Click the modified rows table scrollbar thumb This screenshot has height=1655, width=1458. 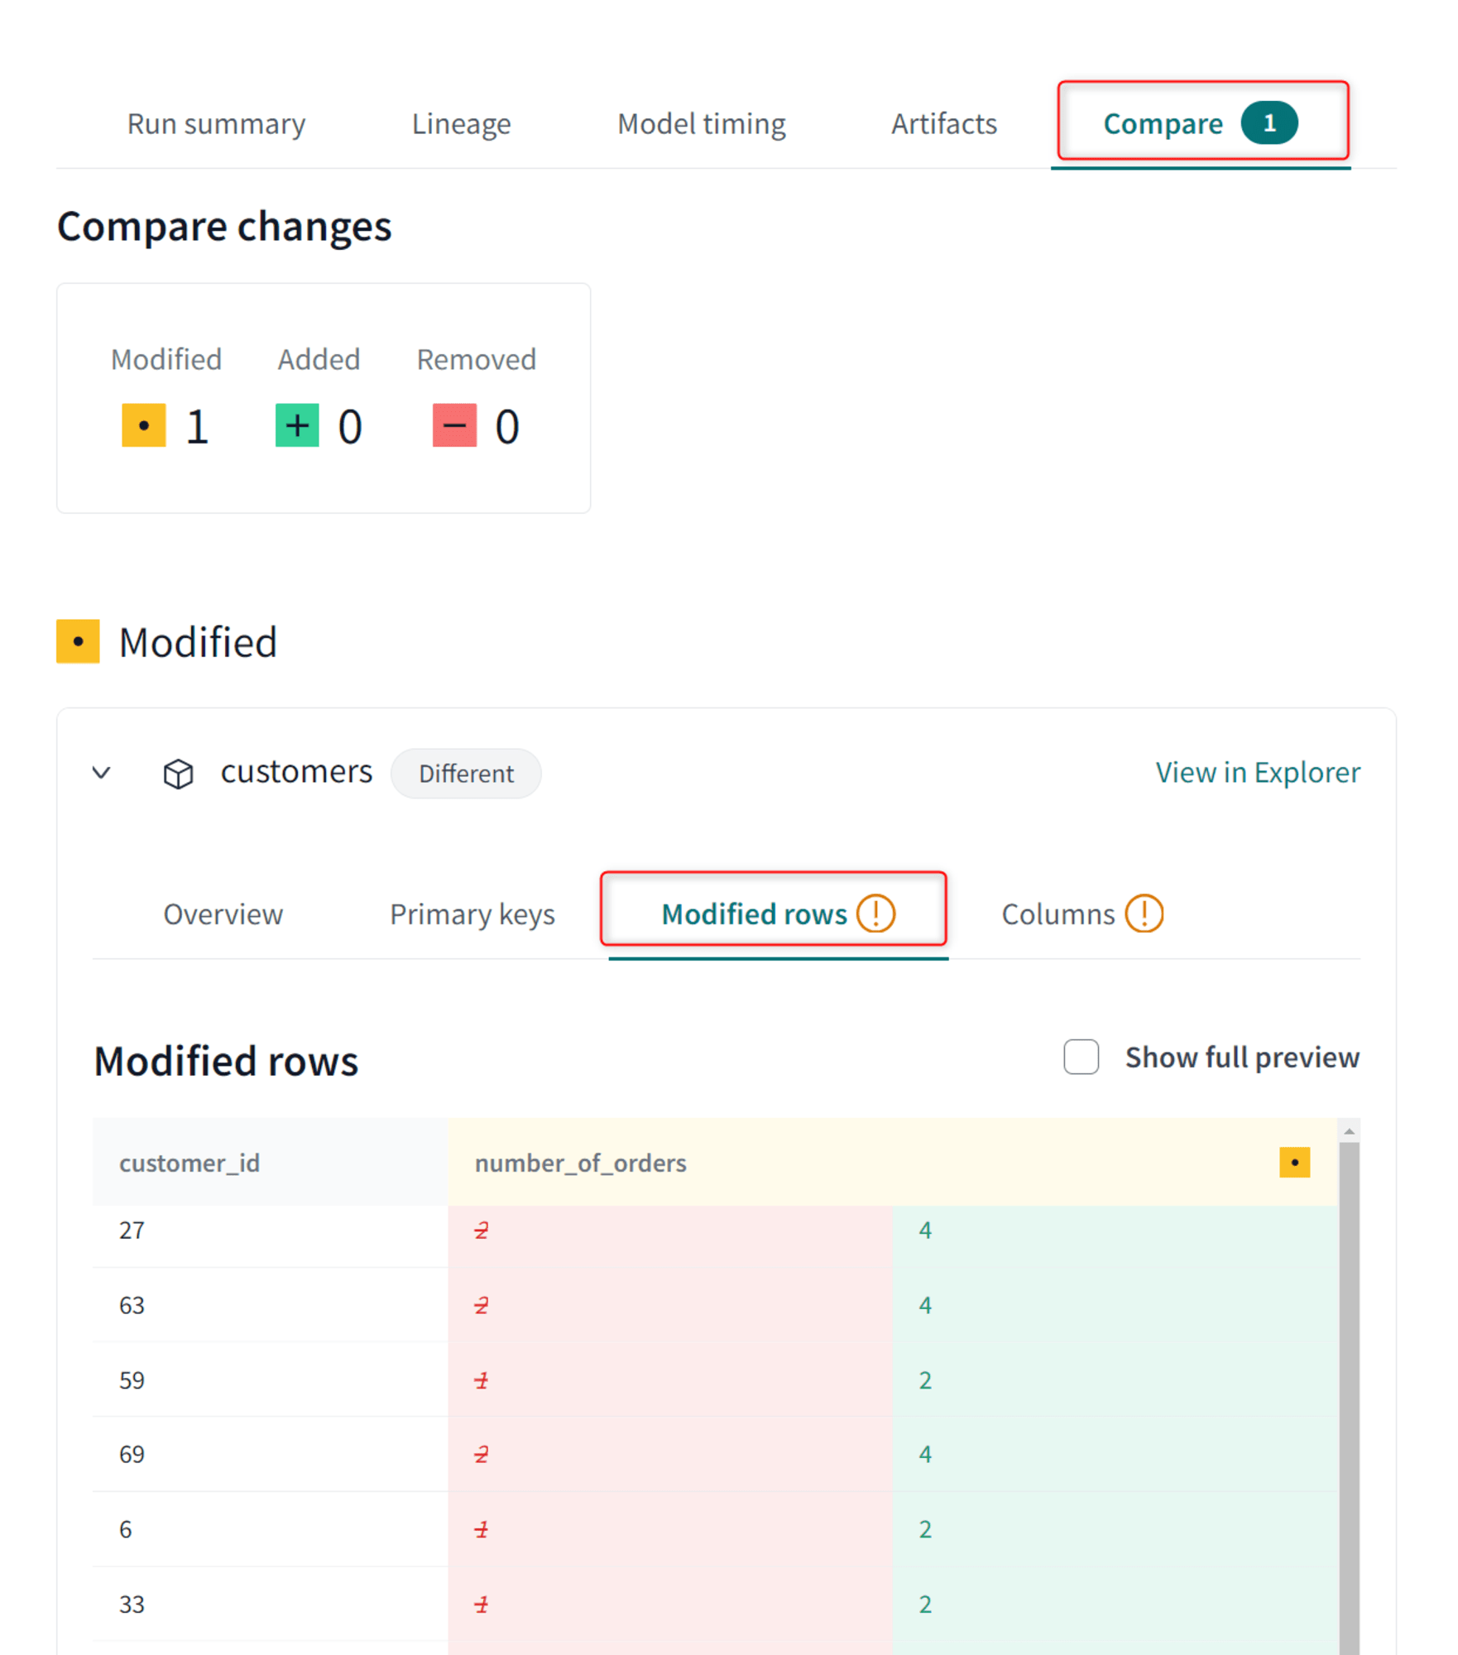point(1350,1398)
